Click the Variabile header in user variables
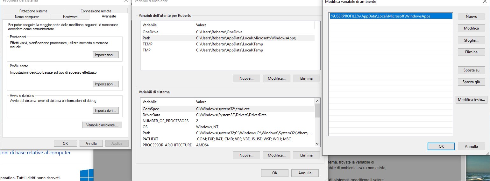 click(167, 25)
